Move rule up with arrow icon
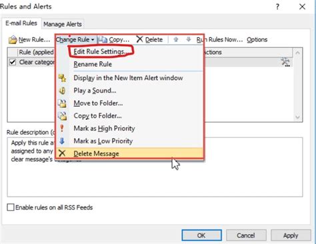This screenshot has width=316, height=244. click(x=176, y=39)
